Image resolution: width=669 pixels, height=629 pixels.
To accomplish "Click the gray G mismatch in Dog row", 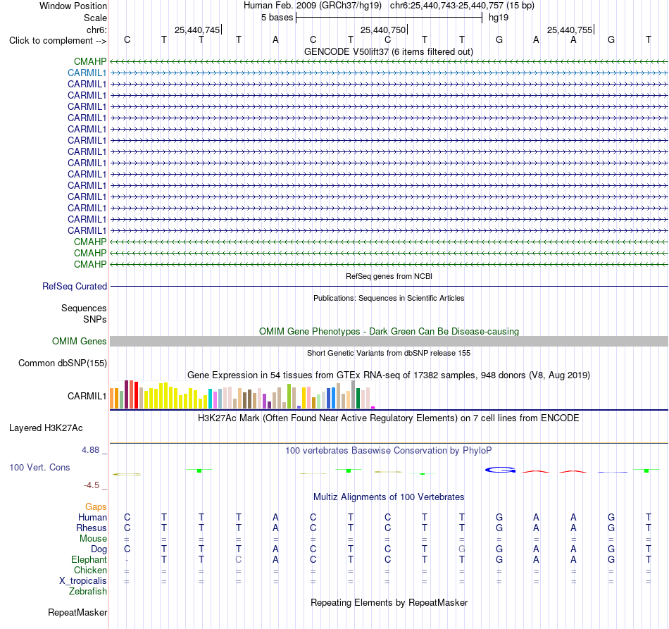I will click(x=462, y=549).
